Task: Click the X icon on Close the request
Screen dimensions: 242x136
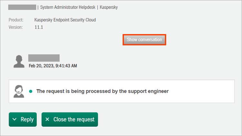Action: tap(47, 119)
